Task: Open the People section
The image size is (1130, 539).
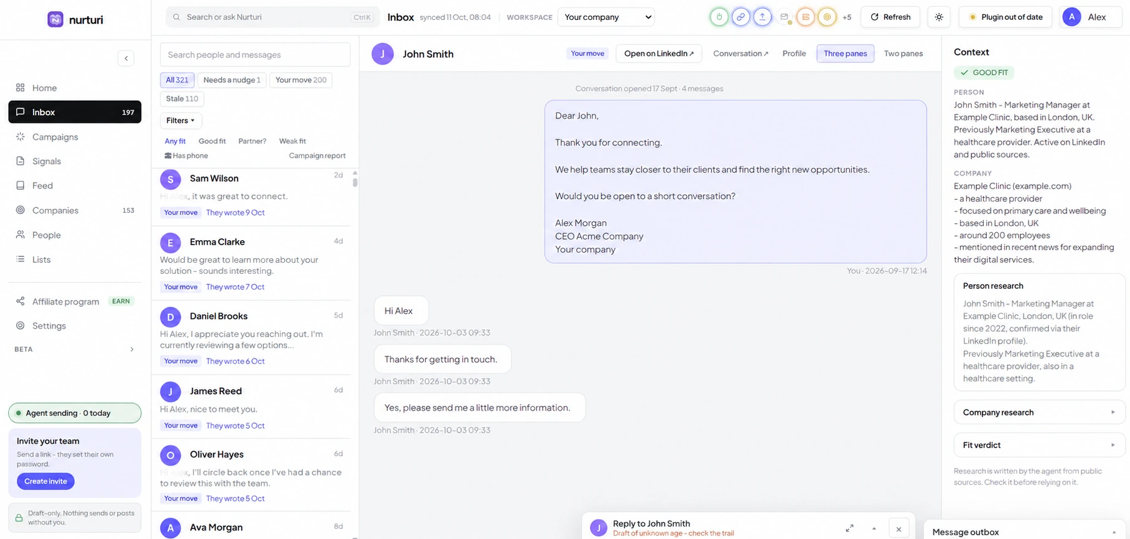Action: [75, 235]
